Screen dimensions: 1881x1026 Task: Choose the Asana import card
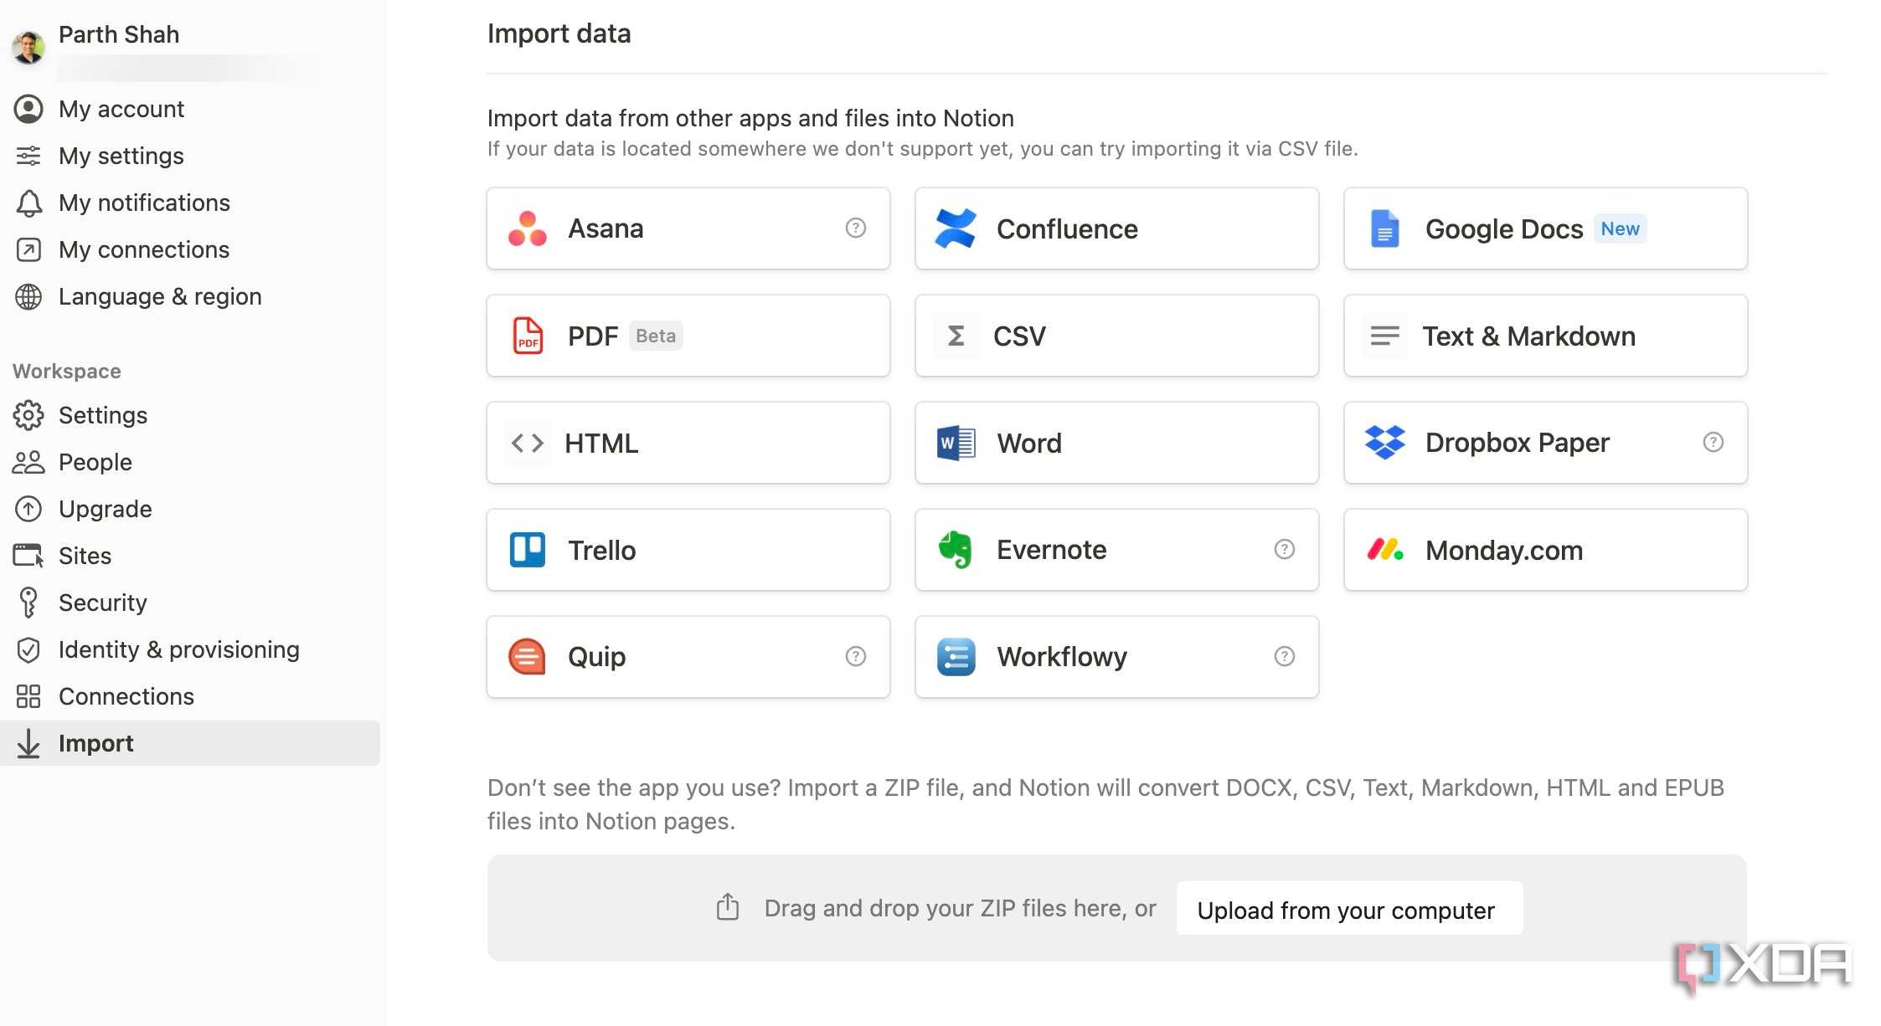688,228
